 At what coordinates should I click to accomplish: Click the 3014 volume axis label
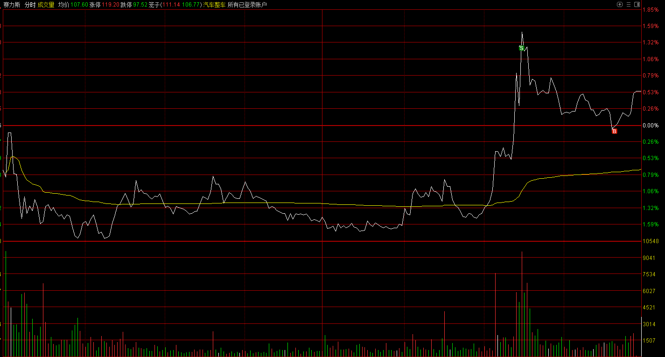649,324
